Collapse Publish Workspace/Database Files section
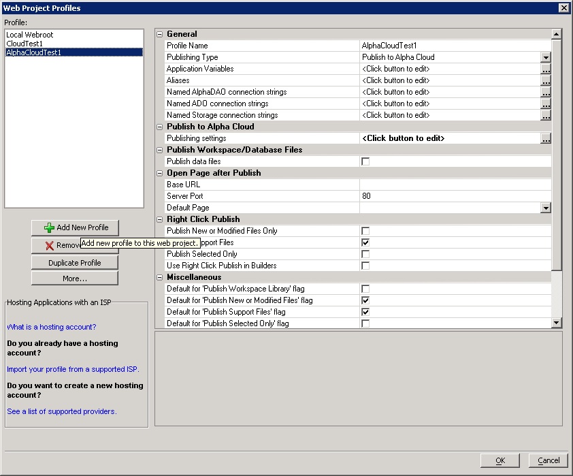This screenshot has width=573, height=476. [160, 150]
